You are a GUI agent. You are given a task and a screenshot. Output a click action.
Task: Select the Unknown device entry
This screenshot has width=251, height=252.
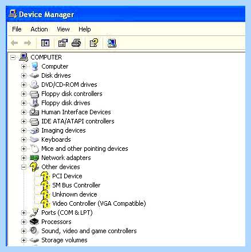click(74, 194)
